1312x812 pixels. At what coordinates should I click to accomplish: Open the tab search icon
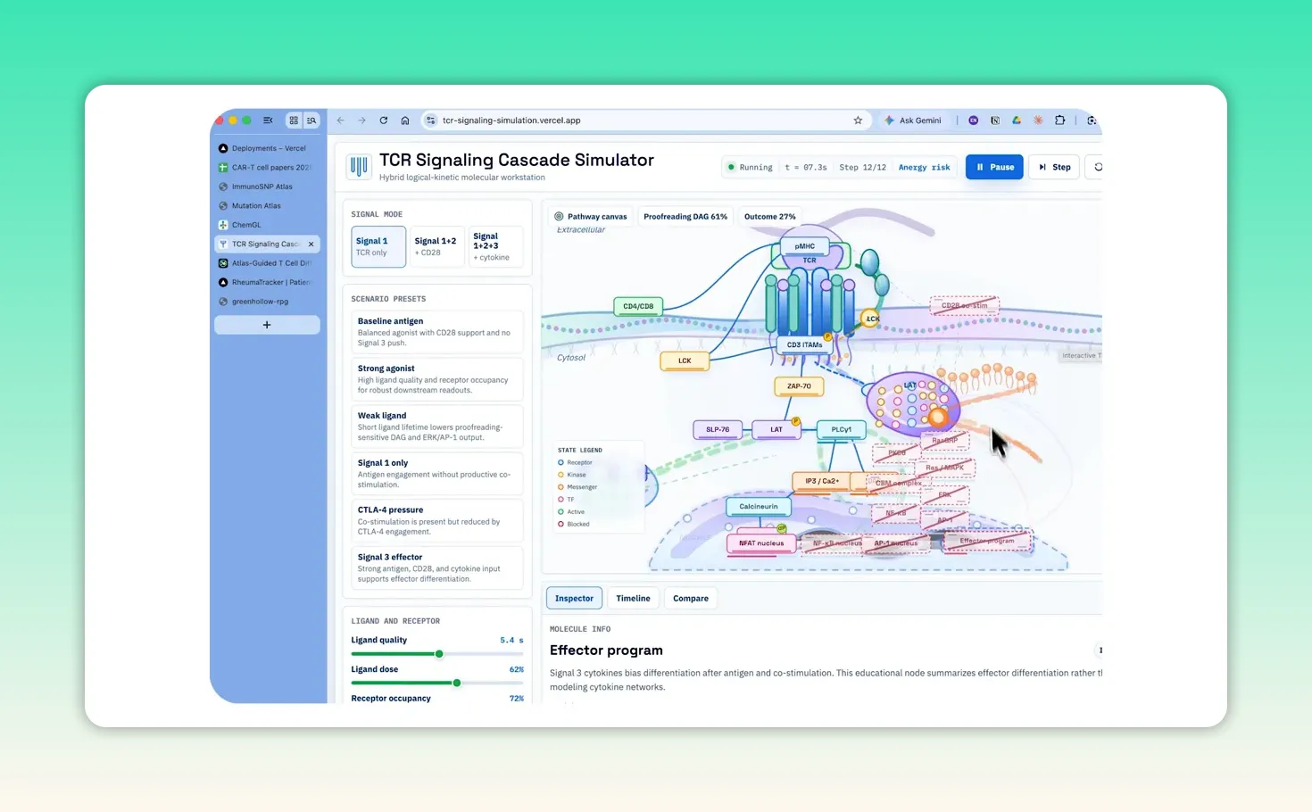click(311, 120)
